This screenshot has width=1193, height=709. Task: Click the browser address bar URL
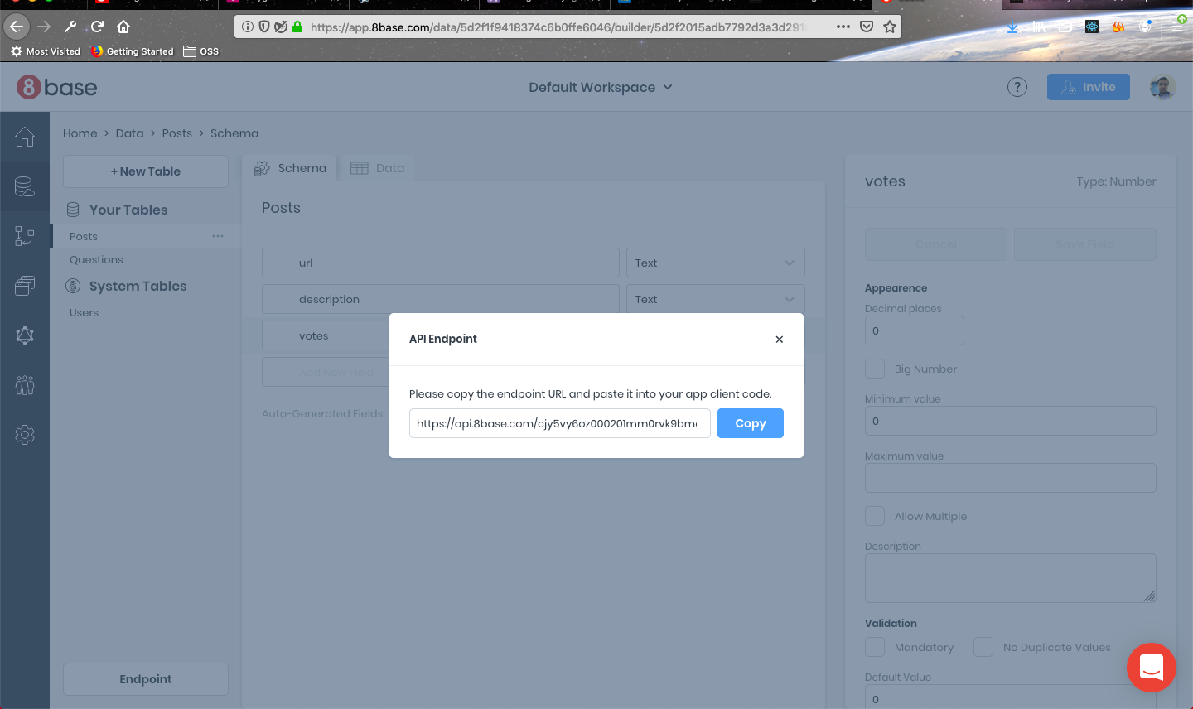tap(557, 27)
